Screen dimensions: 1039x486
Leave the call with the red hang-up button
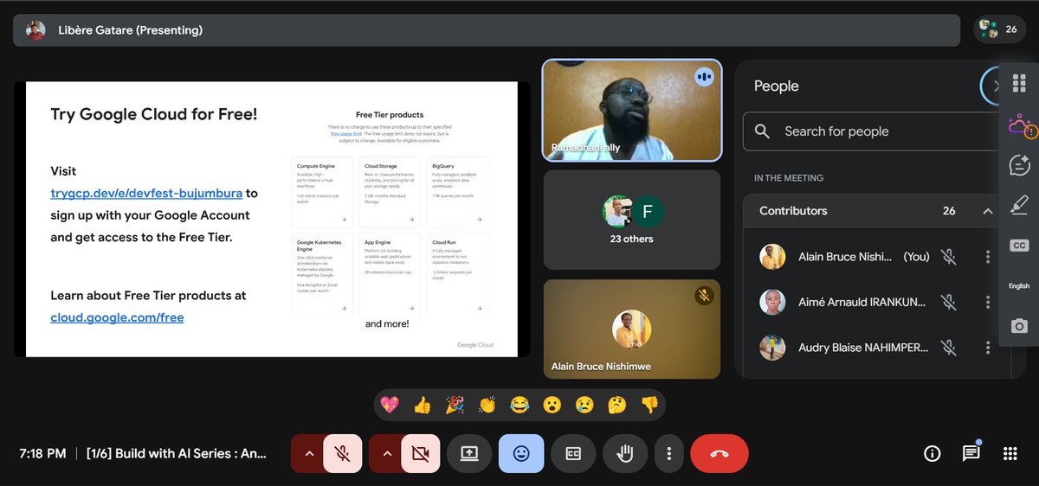(720, 453)
